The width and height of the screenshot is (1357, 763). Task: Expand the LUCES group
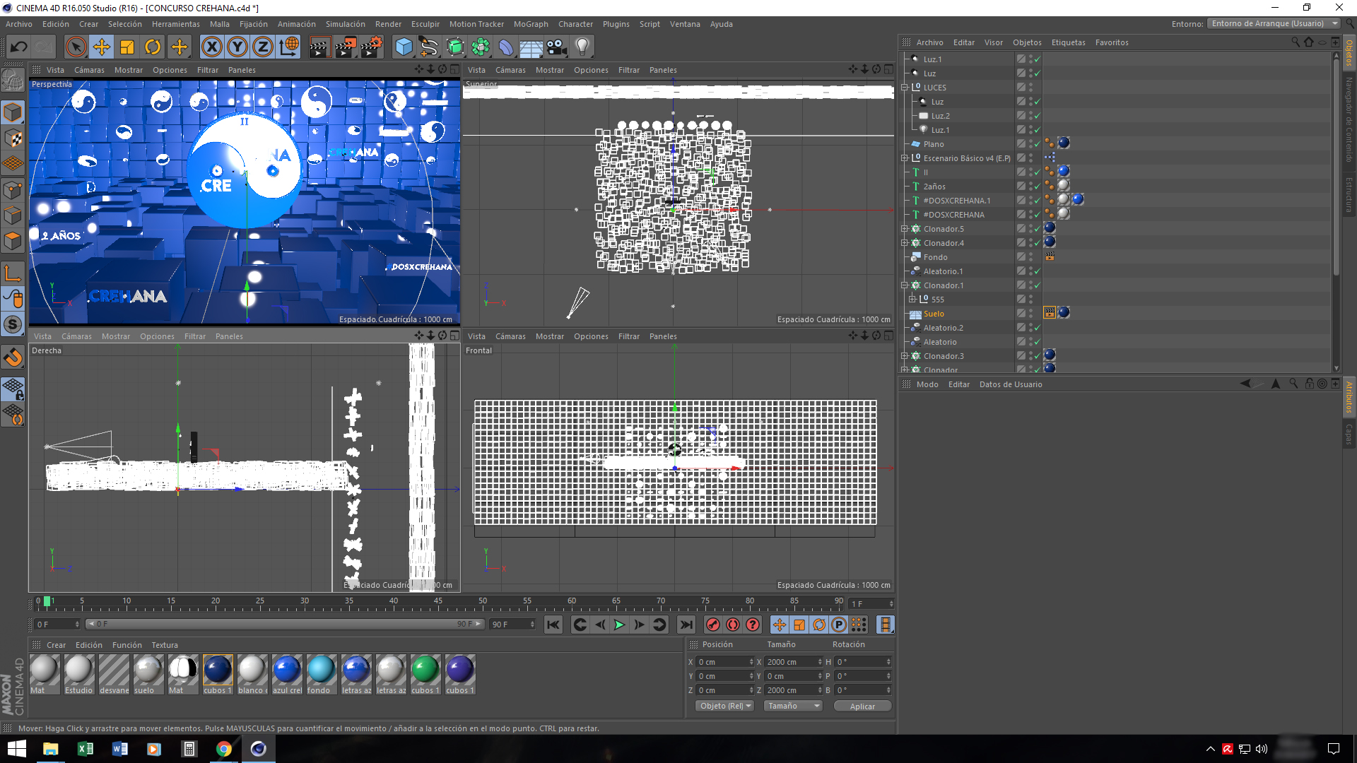pos(905,88)
